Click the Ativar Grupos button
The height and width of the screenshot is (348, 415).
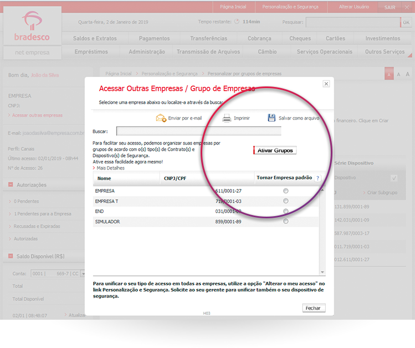point(275,150)
